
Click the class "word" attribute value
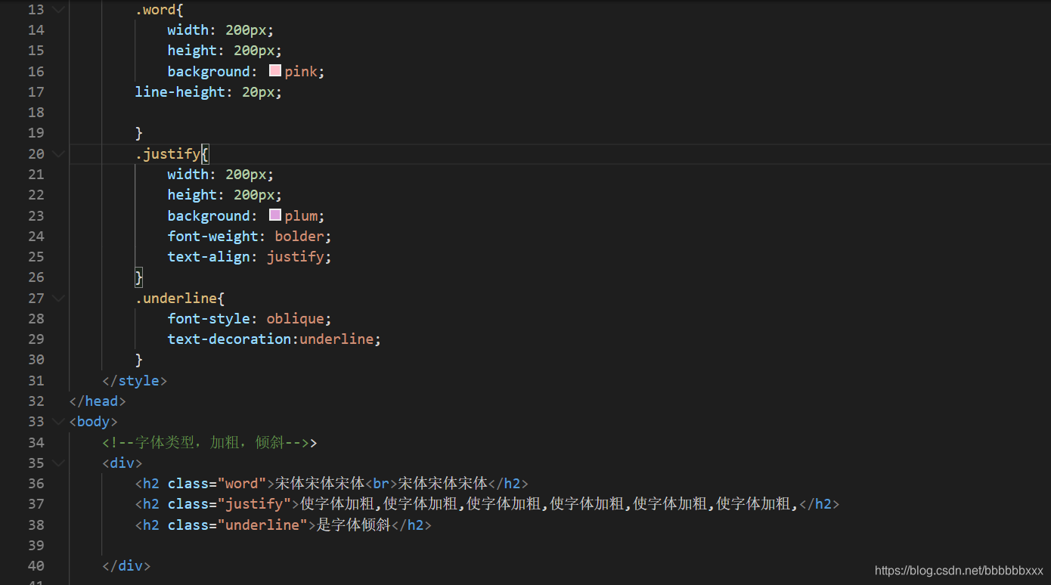click(242, 484)
